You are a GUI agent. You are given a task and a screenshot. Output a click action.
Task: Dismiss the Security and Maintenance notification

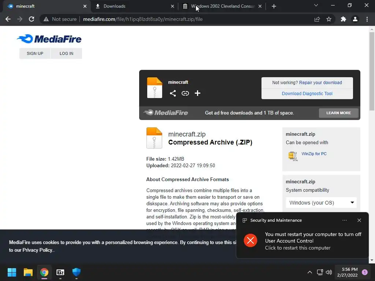coord(359,220)
